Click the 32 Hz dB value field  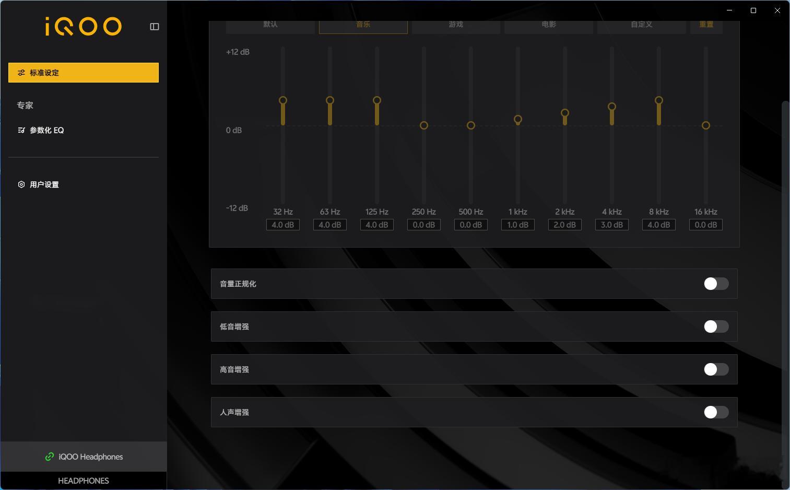(283, 225)
